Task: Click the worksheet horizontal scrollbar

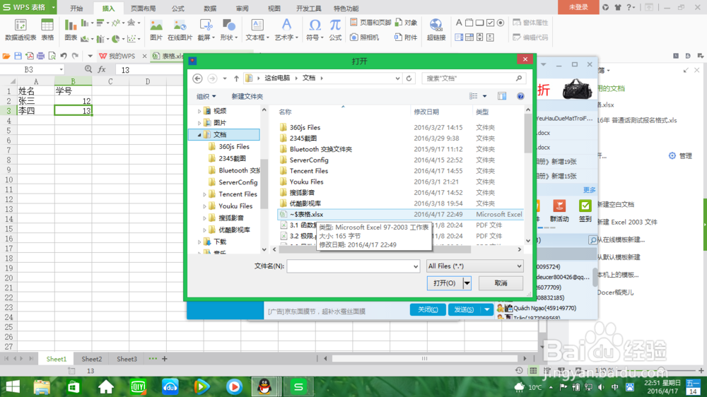Action: [424, 359]
